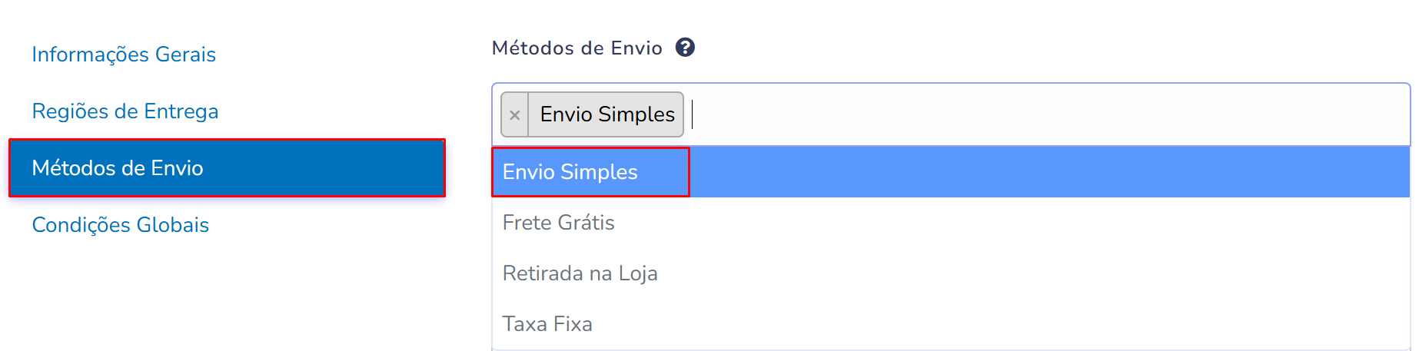Deselect Envio Simples using its x icon
This screenshot has width=1419, height=351.
[515, 115]
